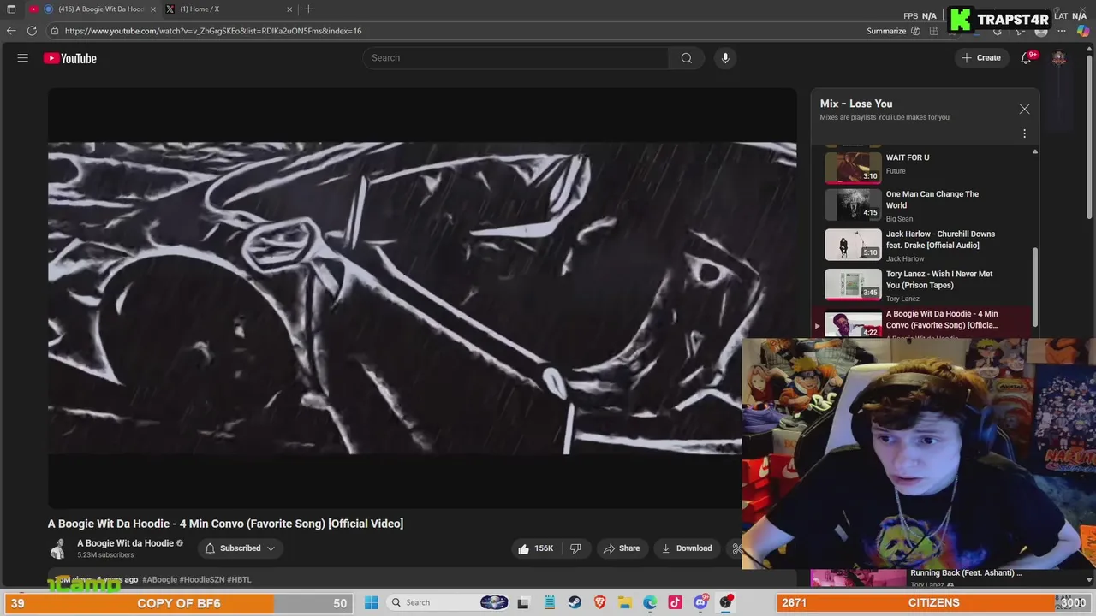
Task: Open the Windows Start menu
Action: (x=371, y=602)
